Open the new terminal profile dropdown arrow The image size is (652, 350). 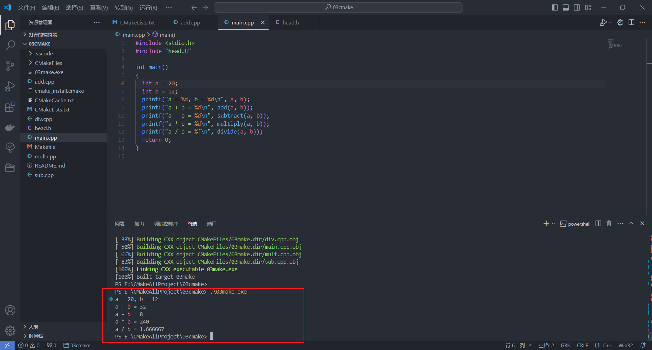(554, 224)
